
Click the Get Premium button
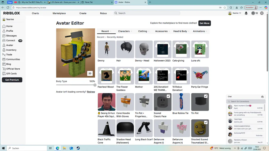12,80
